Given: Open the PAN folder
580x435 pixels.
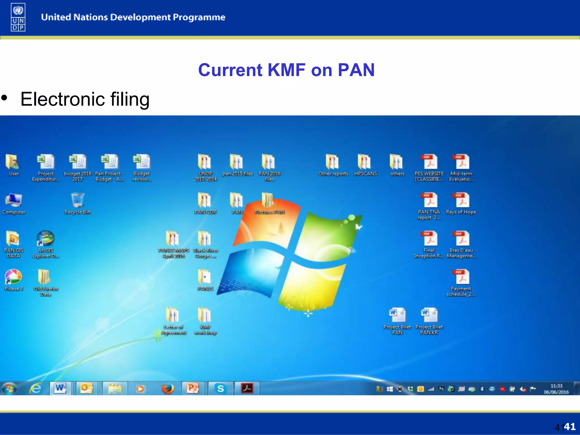Looking at the screenshot, I should click(237, 200).
